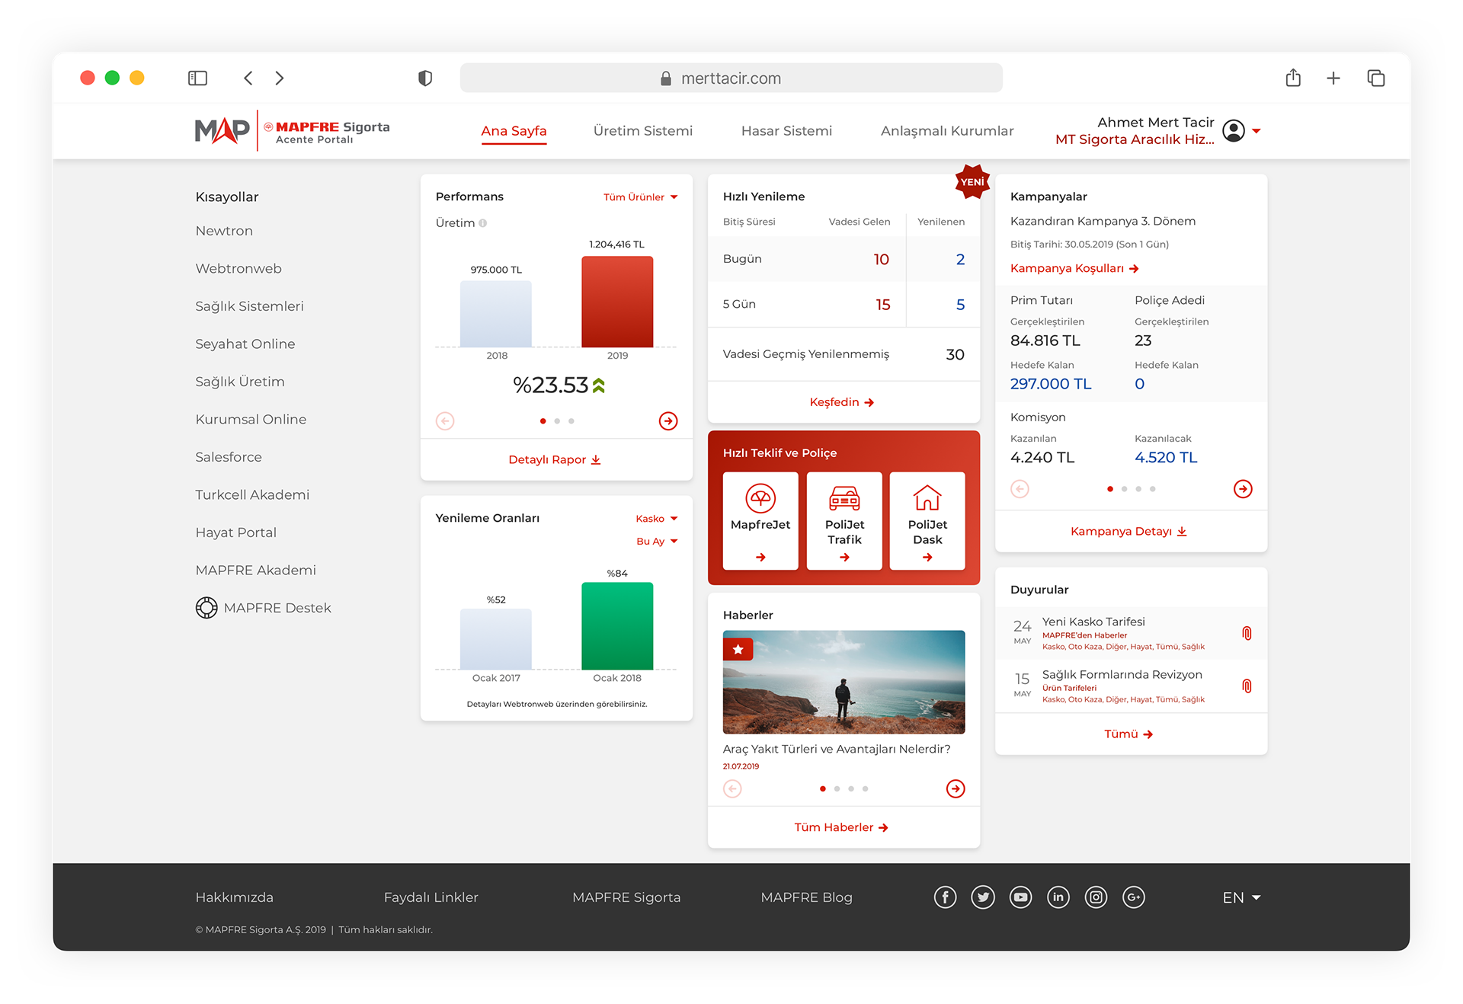This screenshot has width=1463, height=1004.
Task: Open the Twitter icon in the footer
Action: point(983,897)
